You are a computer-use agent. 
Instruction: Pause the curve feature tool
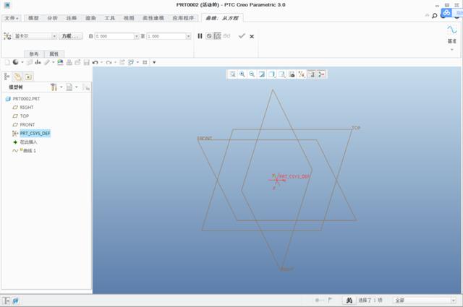200,36
